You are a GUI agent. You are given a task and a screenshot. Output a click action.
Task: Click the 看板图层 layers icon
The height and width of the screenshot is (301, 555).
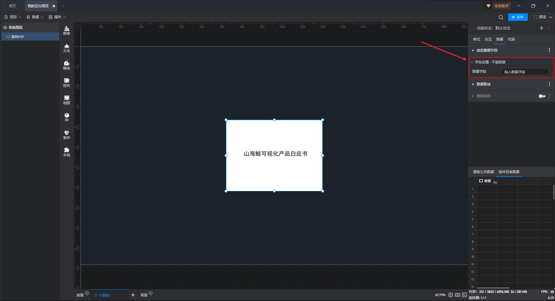point(5,27)
